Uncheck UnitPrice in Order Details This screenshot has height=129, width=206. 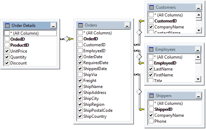pos(7,51)
